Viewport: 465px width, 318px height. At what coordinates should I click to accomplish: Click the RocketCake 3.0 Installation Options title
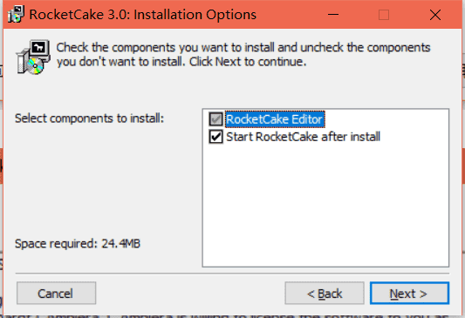143,15
